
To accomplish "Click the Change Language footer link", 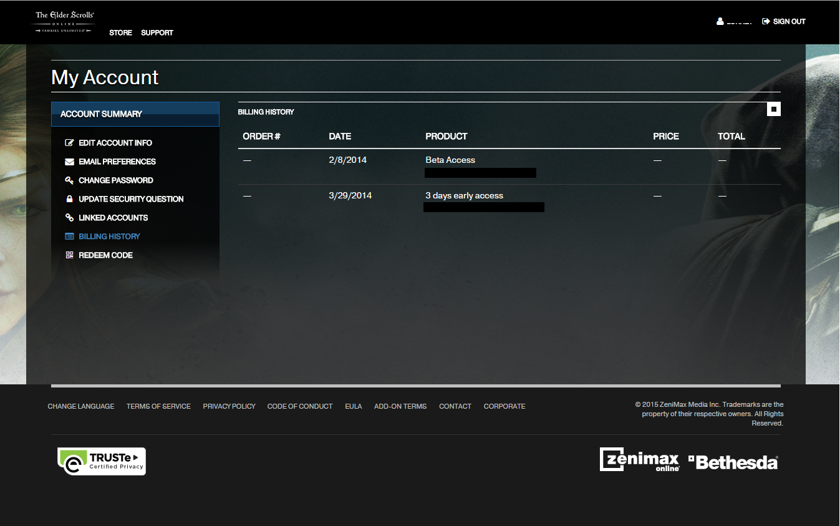I will tap(81, 406).
